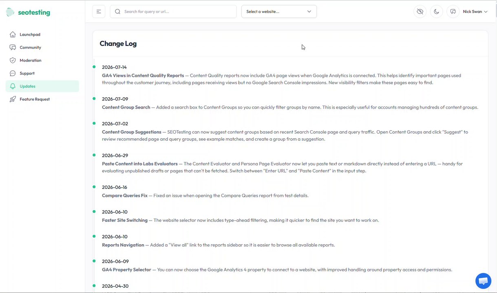Screen dimensions: 497x293
Task: Click the Community chat icon
Action: click(x=13, y=48)
